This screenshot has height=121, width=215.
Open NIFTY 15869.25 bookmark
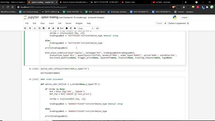(x=51, y=12)
